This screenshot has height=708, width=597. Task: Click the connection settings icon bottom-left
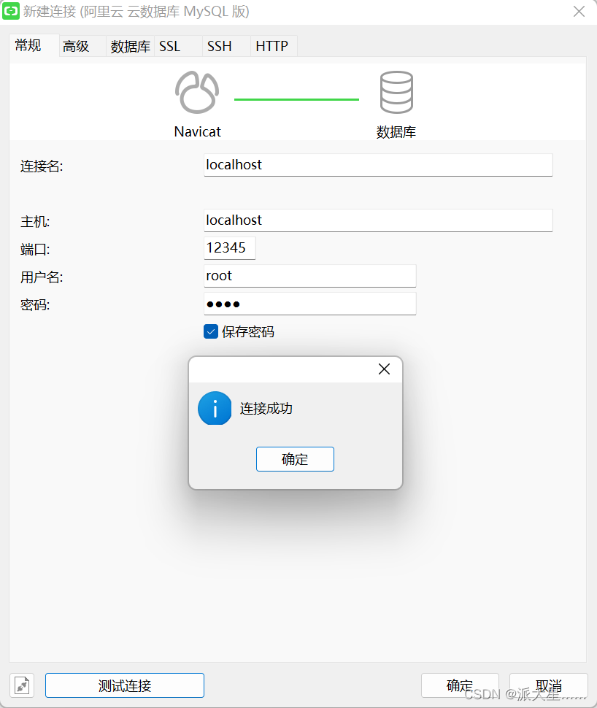[22, 685]
